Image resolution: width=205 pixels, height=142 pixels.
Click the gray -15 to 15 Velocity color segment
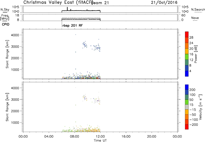187,107
